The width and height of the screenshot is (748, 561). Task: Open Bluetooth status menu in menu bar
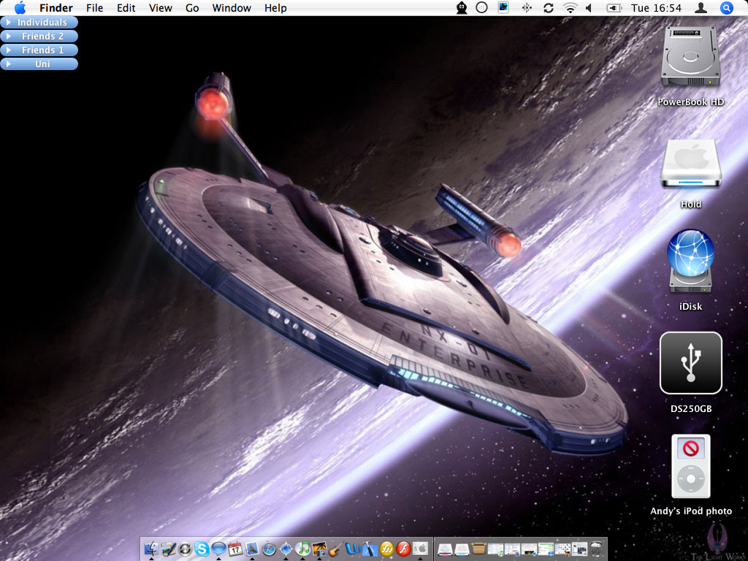527,7
